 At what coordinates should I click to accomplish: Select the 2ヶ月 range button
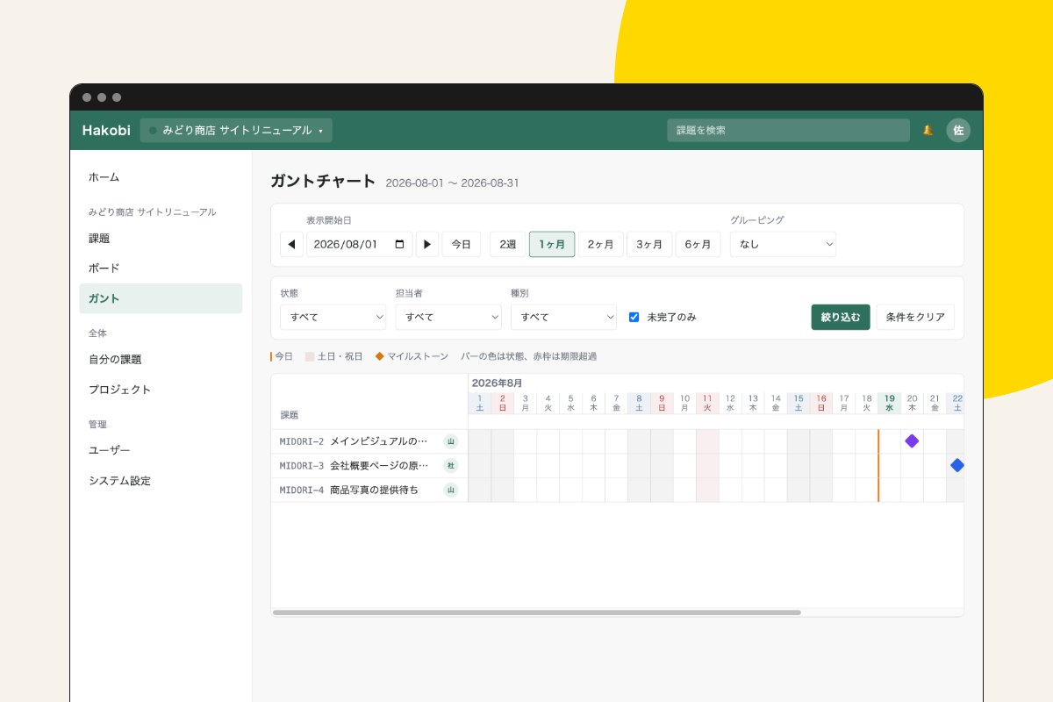[601, 244]
